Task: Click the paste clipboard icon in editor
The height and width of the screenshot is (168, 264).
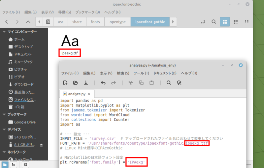Action: point(151,83)
